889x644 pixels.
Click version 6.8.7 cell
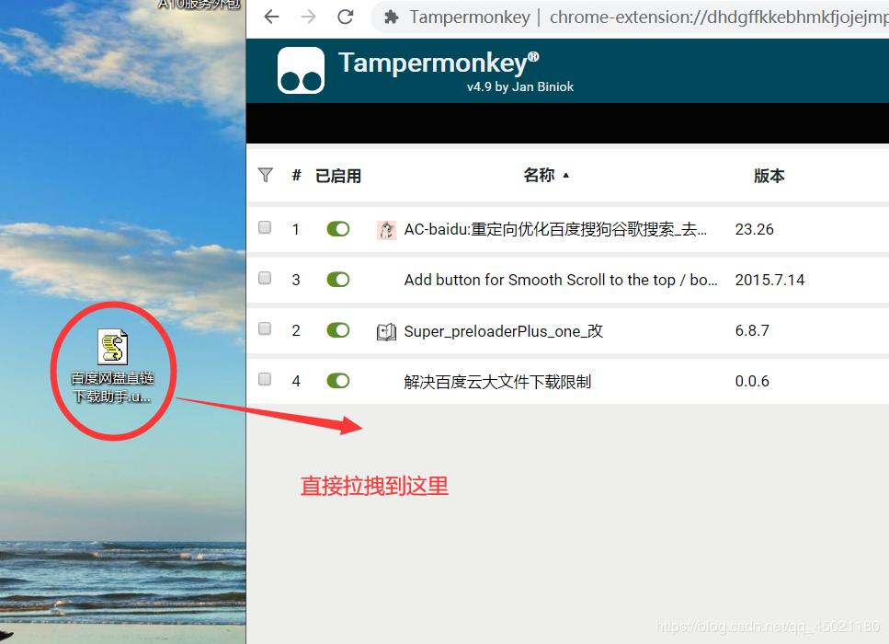click(x=752, y=331)
